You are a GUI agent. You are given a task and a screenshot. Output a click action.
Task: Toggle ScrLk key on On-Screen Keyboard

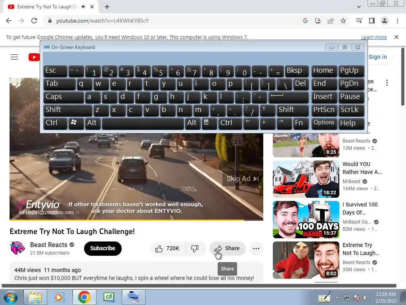click(x=351, y=110)
